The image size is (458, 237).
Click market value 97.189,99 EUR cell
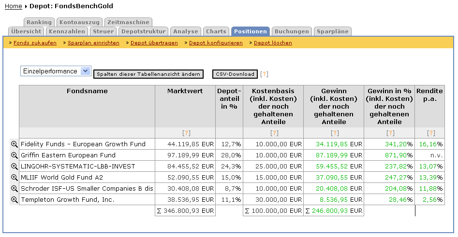click(185, 155)
